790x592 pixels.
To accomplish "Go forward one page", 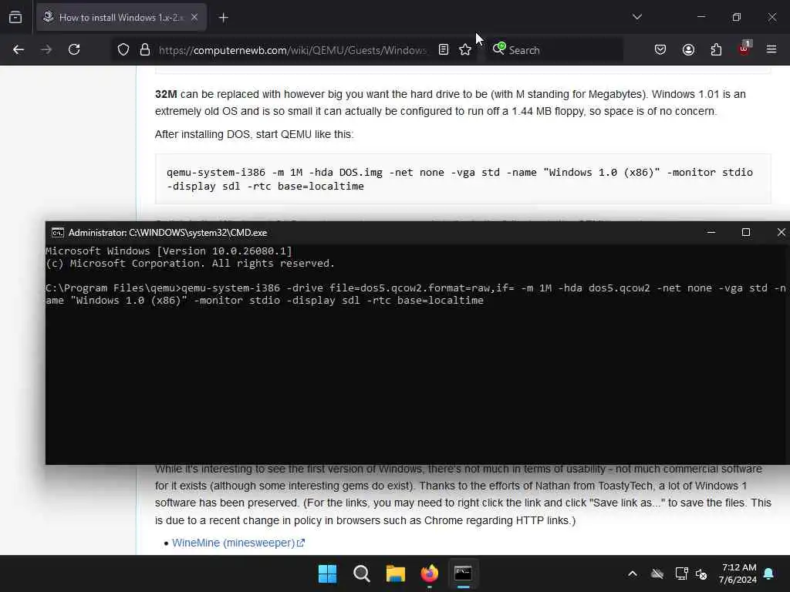I will (46, 49).
